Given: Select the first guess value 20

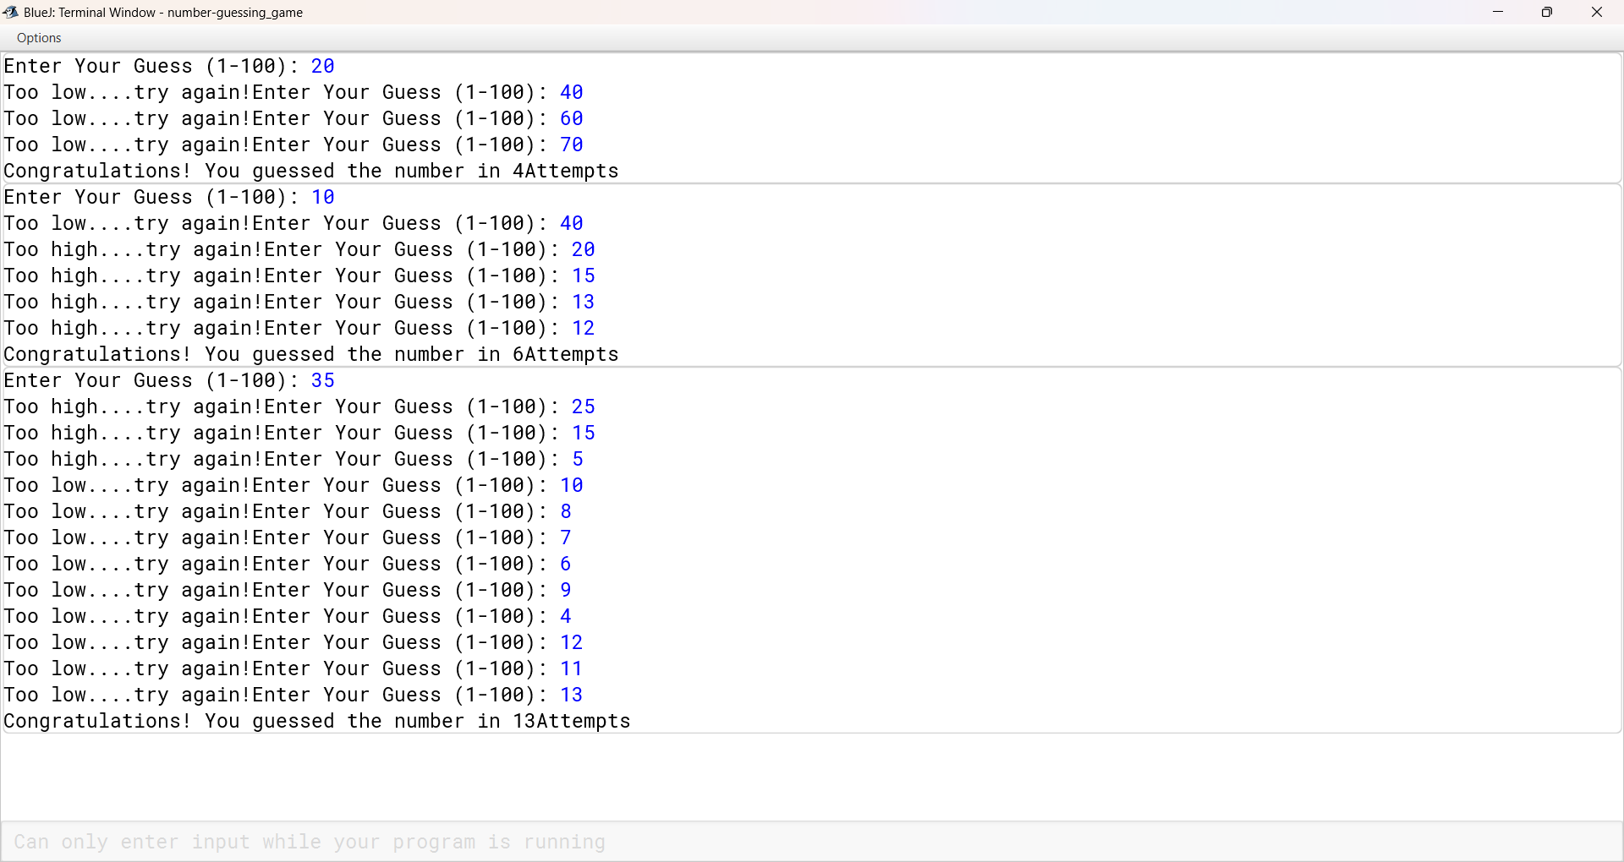Looking at the screenshot, I should (322, 66).
